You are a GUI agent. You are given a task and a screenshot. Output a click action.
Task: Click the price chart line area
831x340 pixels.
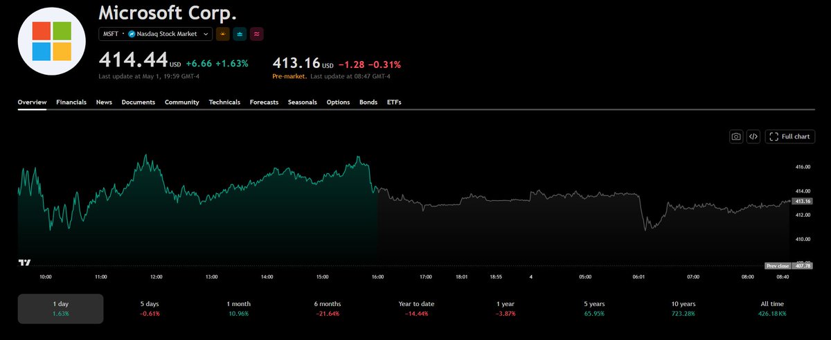coord(404,208)
